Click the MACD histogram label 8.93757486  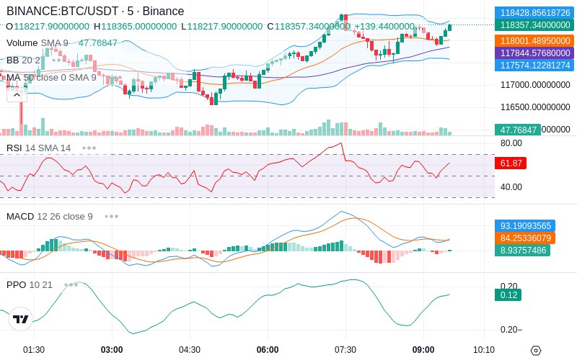point(522,250)
